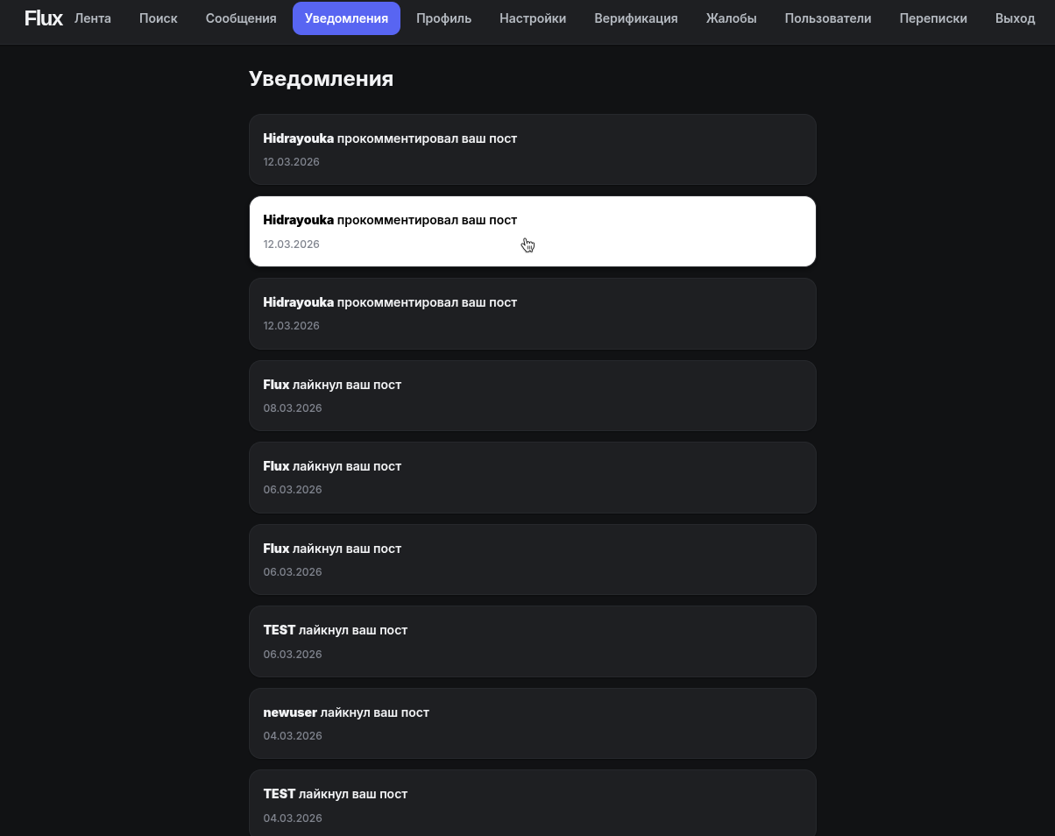Open the Лента feed tab
Viewport: 1055px width, 836px height.
coord(93,18)
